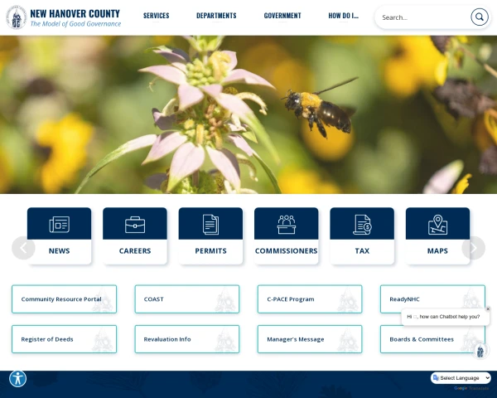Open the Revaluation Info link
The width and height of the screenshot is (497, 398).
(x=187, y=339)
